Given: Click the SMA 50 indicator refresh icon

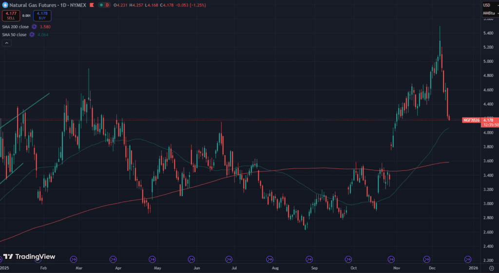Looking at the screenshot, I should point(32,35).
